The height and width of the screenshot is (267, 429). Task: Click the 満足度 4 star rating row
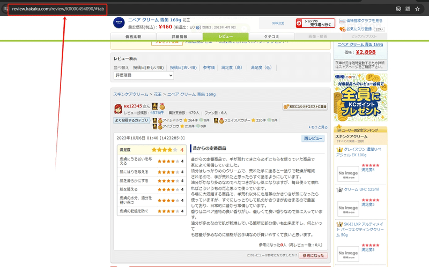(152, 150)
